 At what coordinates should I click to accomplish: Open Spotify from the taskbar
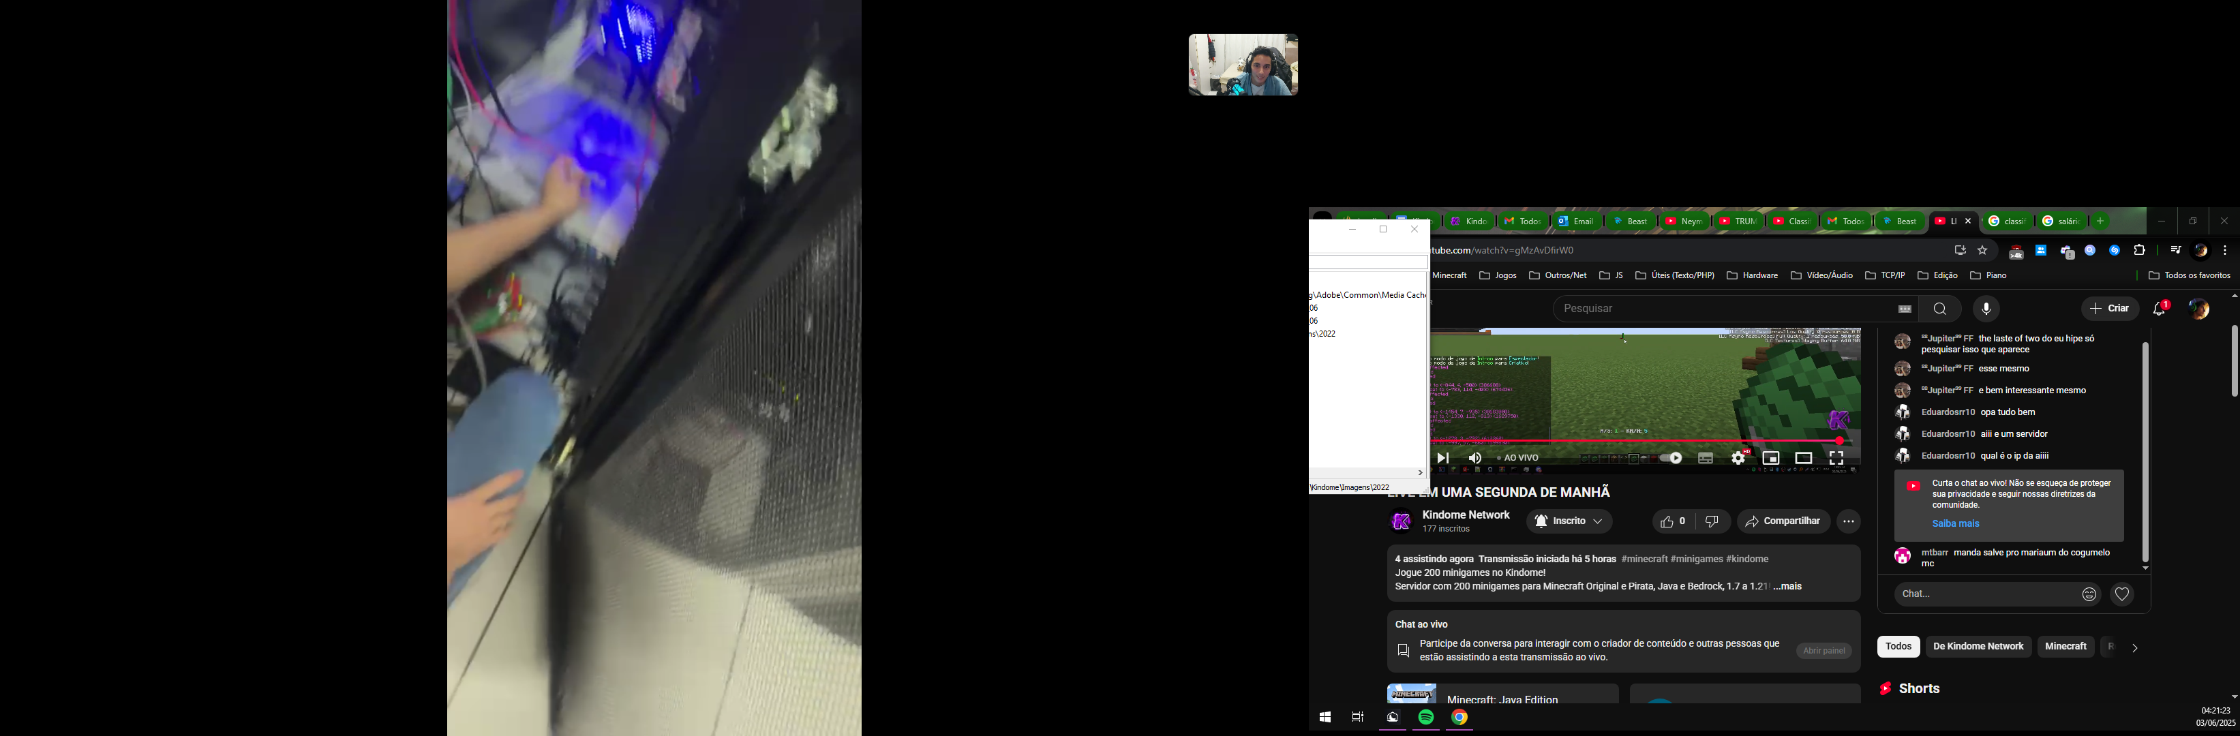pos(1426,718)
